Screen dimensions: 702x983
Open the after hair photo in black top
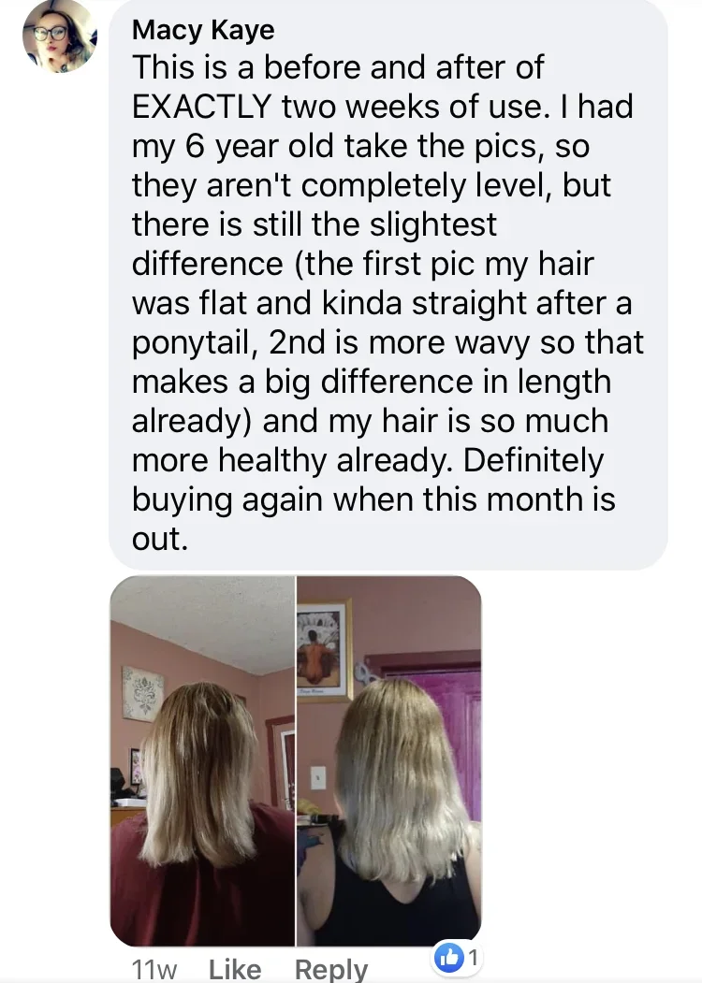(x=389, y=761)
